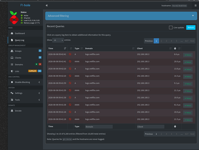
Task: Click blocked icon on 09:41:16 AAAA row
Action: [x=70, y=119]
